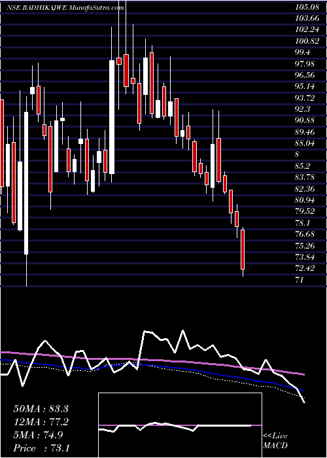
Task: Select the 95.14 price axis label
Action: [305, 87]
